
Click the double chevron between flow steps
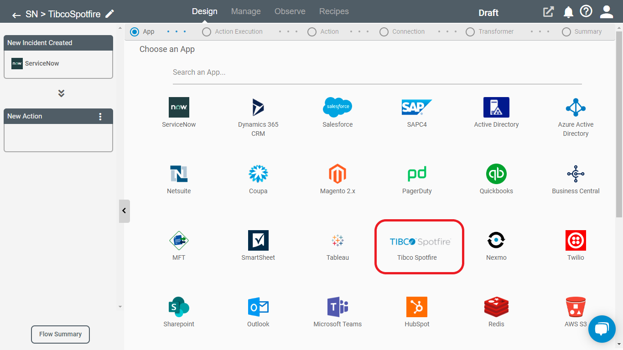point(61,93)
